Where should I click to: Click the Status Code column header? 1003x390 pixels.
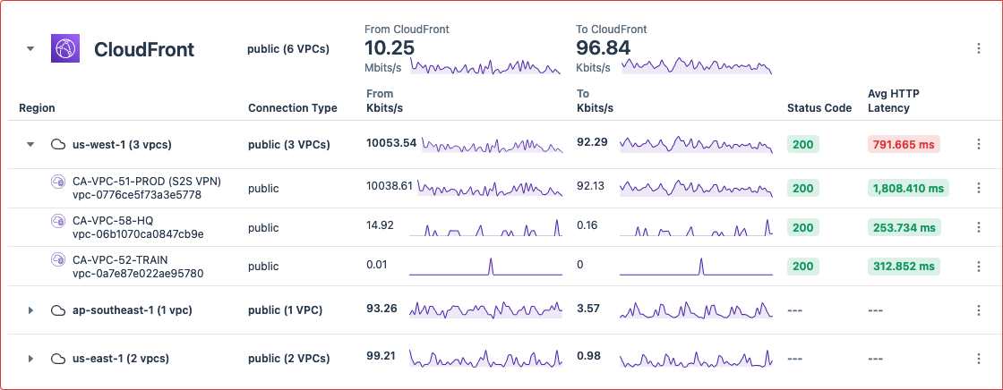pos(819,108)
